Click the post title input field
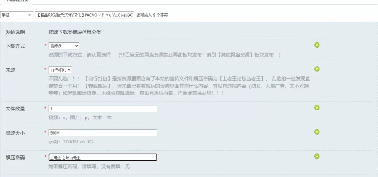378x177 pixels. click(85, 15)
